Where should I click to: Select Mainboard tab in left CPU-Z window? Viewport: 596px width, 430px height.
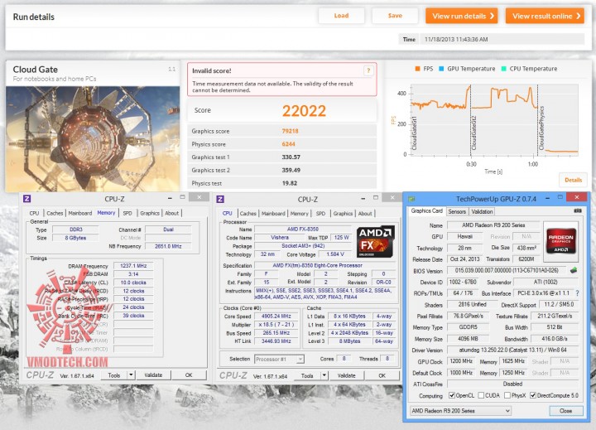(x=79, y=213)
